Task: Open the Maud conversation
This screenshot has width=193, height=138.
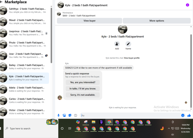Action: [x=24, y=21]
